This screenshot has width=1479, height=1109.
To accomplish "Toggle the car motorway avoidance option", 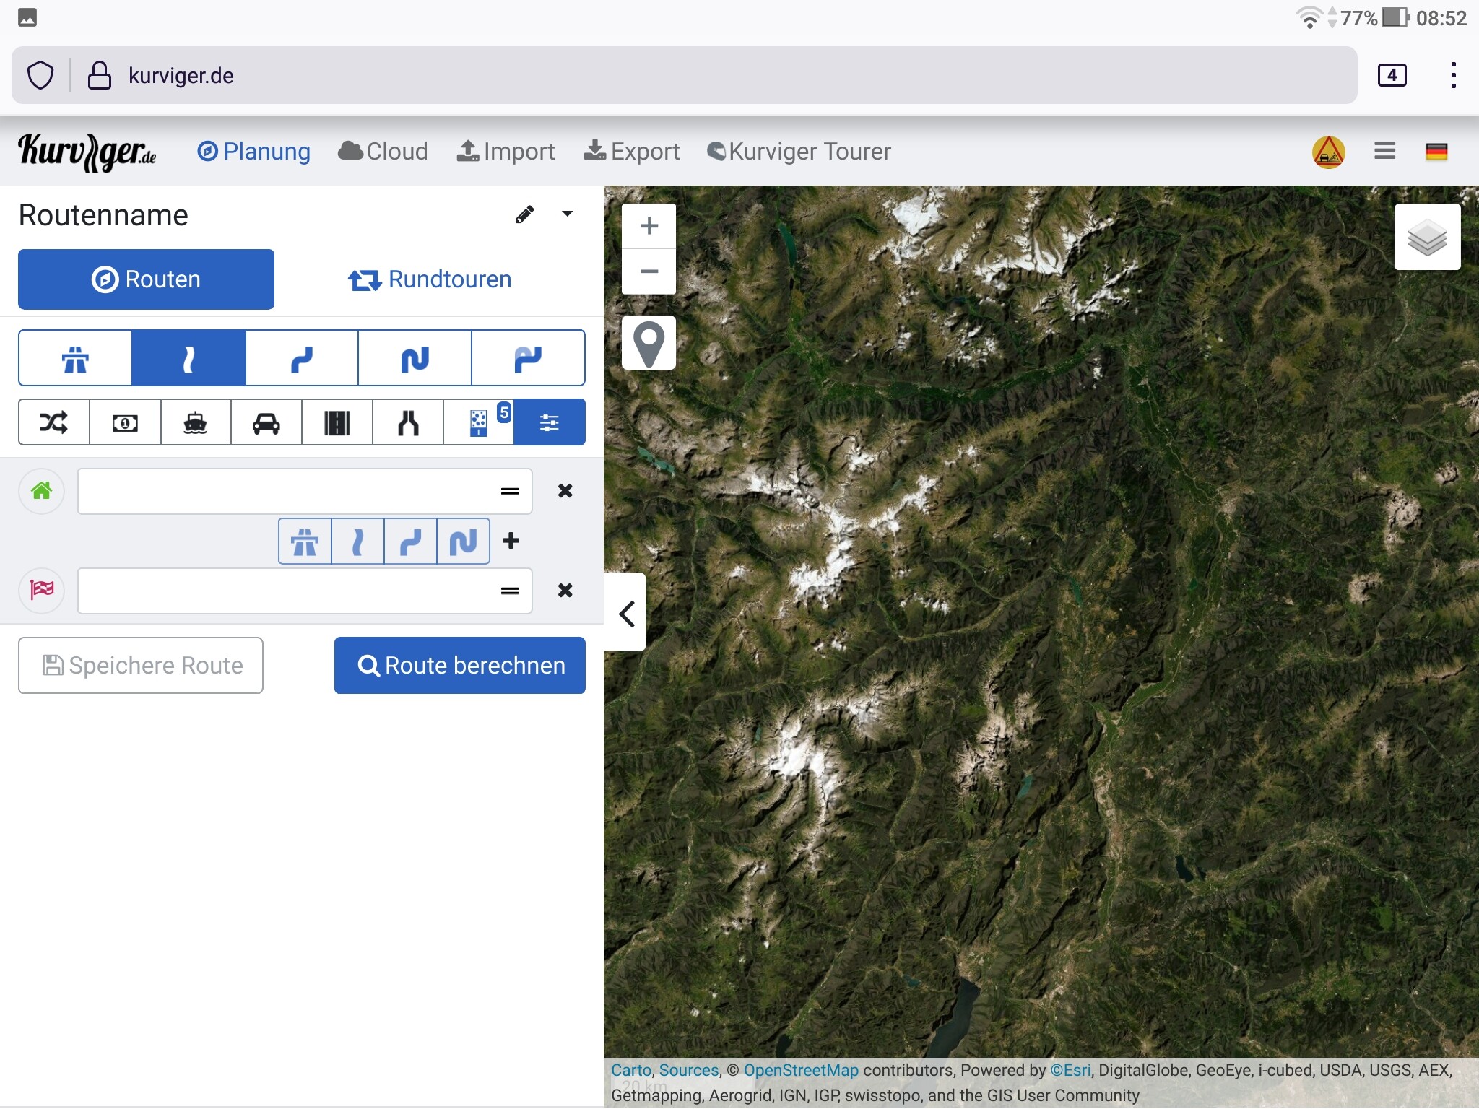I will (x=266, y=422).
